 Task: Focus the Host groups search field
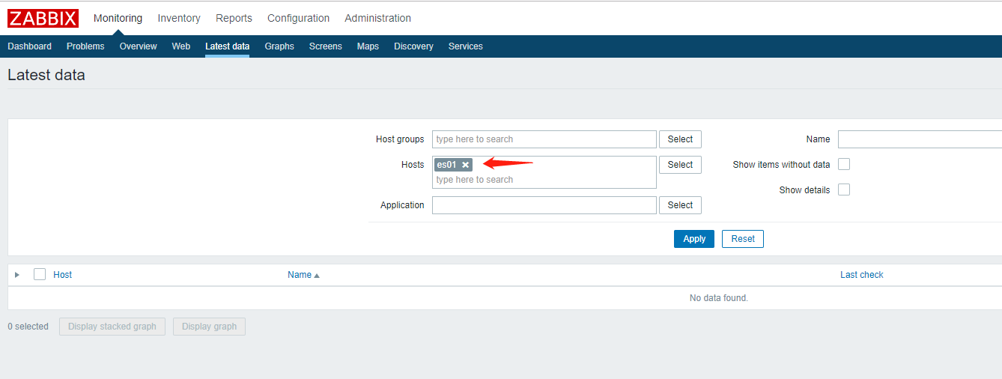coord(544,139)
